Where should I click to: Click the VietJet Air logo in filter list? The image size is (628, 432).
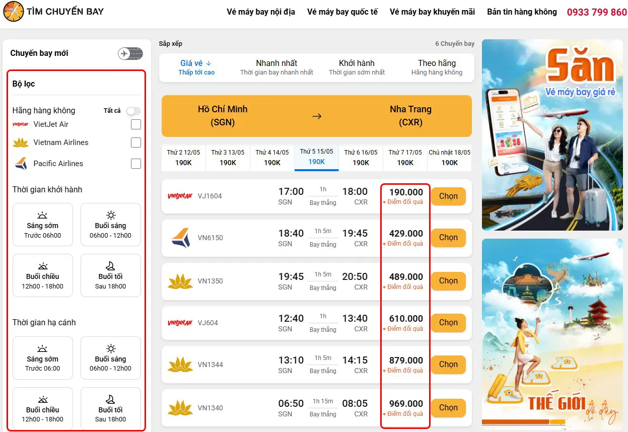point(21,124)
